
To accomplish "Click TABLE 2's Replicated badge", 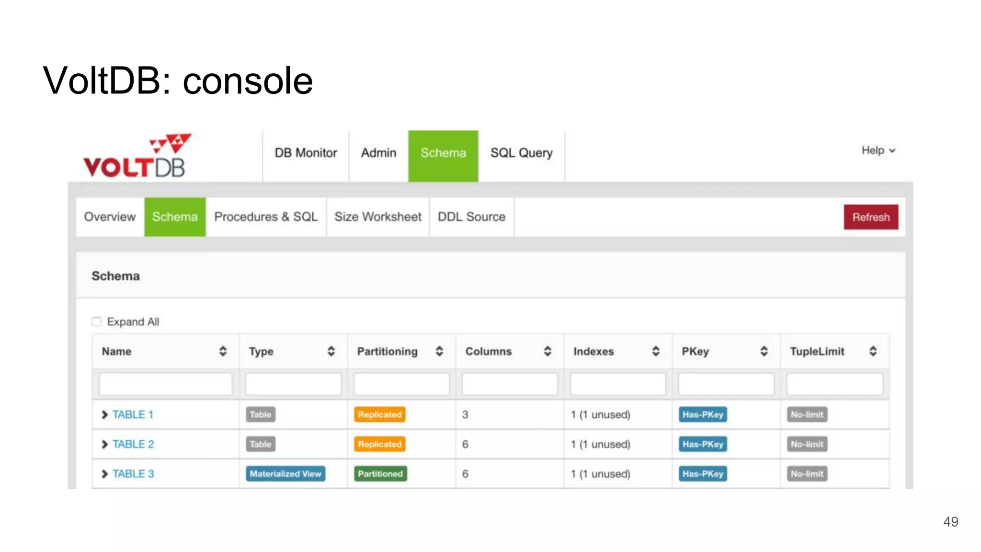I will coord(380,444).
